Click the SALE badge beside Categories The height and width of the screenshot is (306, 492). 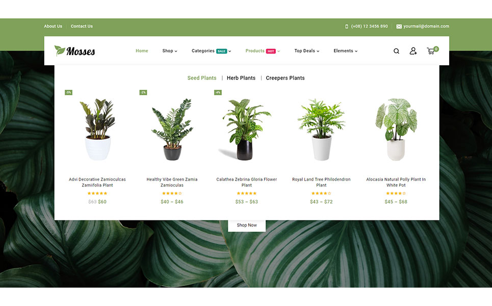click(221, 51)
